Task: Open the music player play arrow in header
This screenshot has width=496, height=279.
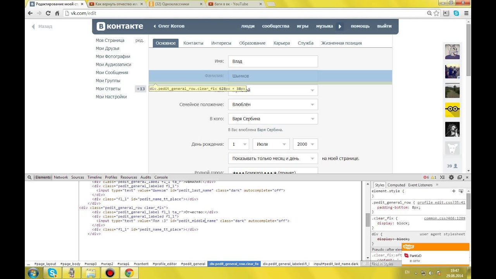Action: tap(340, 26)
